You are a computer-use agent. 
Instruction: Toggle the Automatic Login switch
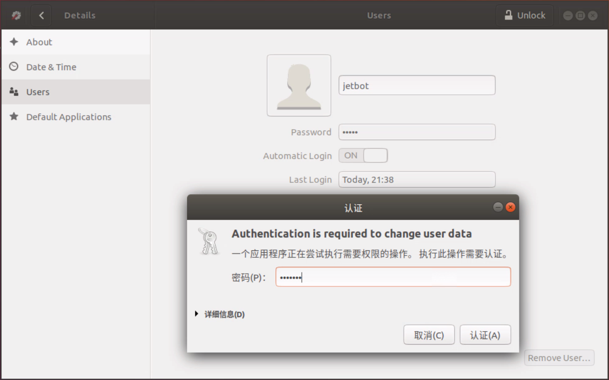pos(363,156)
